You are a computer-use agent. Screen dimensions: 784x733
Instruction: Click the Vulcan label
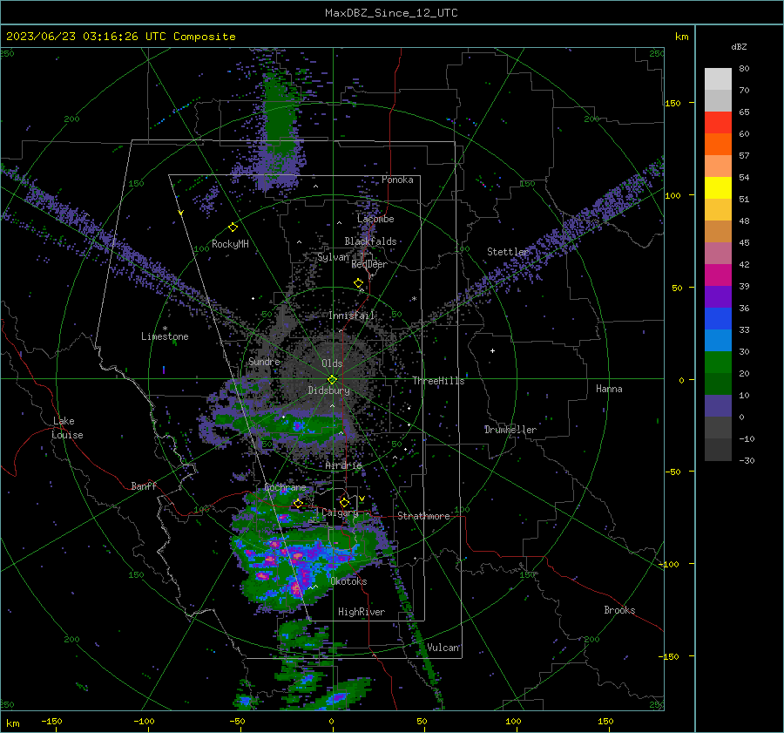[x=443, y=648]
